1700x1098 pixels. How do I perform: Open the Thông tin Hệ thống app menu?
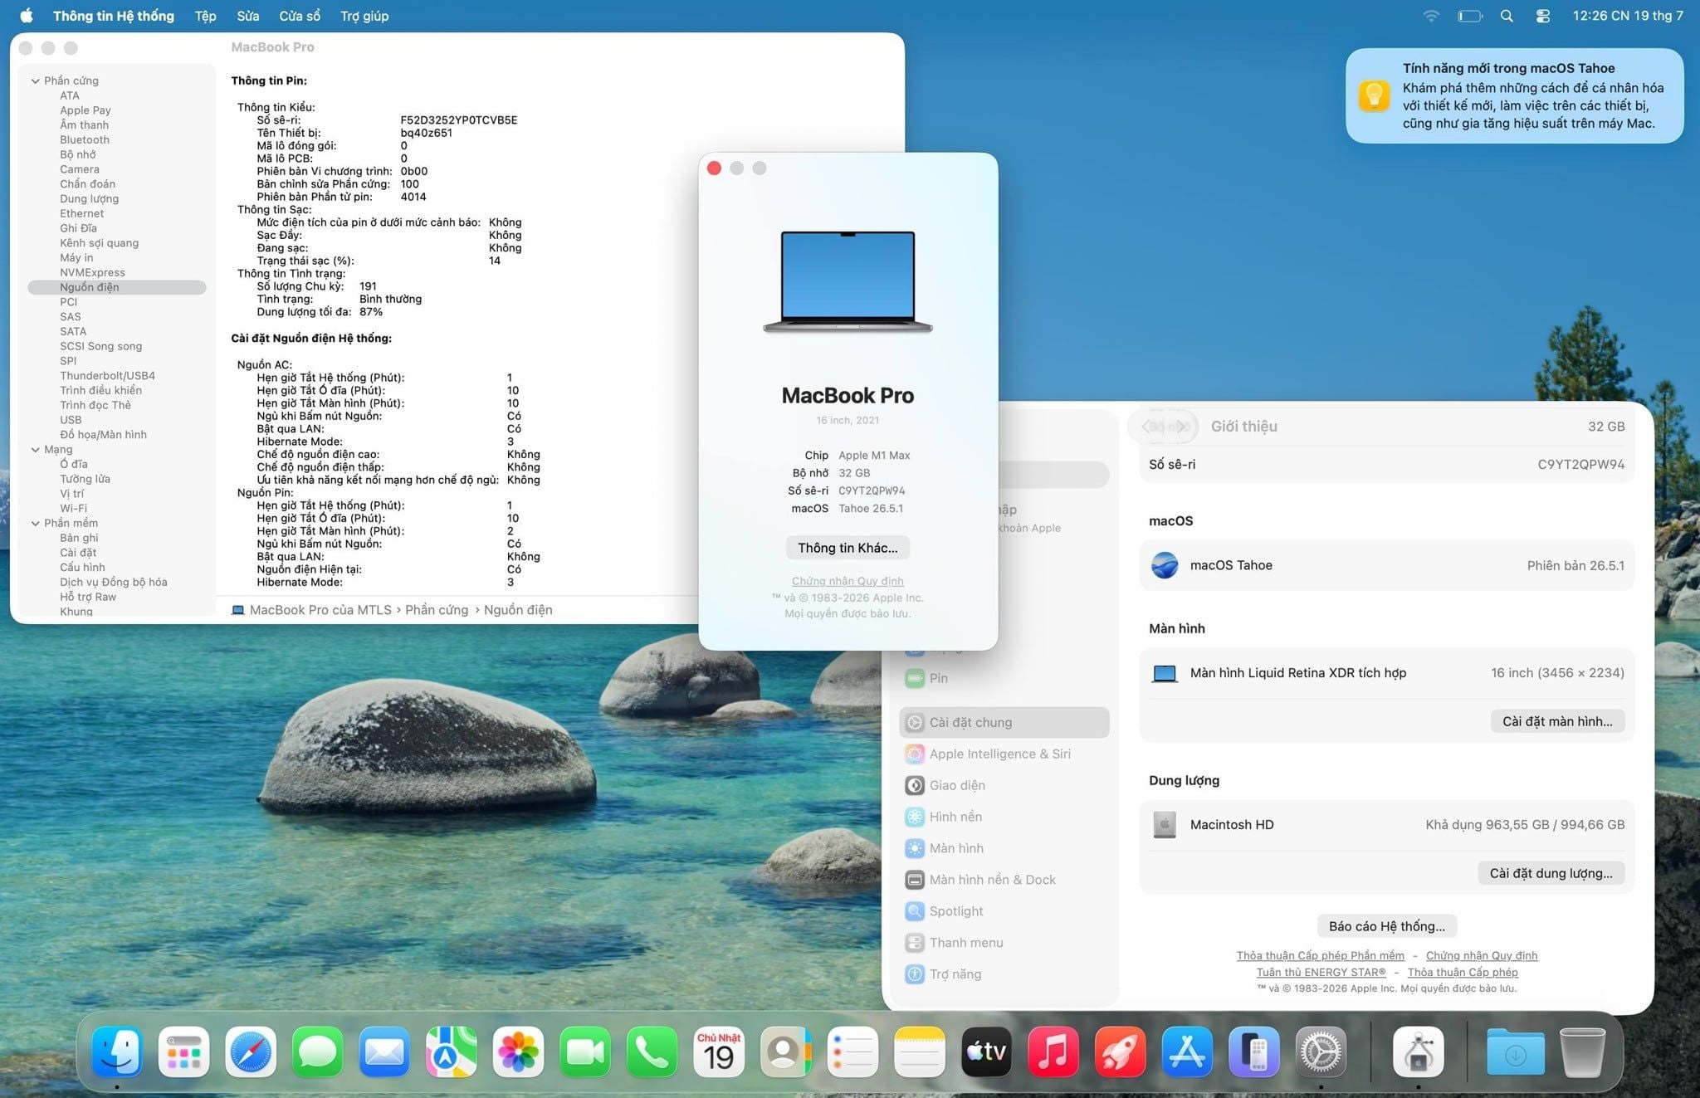[114, 16]
